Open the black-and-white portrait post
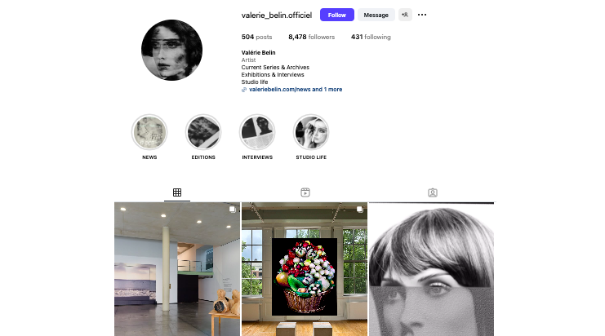The height and width of the screenshot is (336, 605). click(x=431, y=269)
